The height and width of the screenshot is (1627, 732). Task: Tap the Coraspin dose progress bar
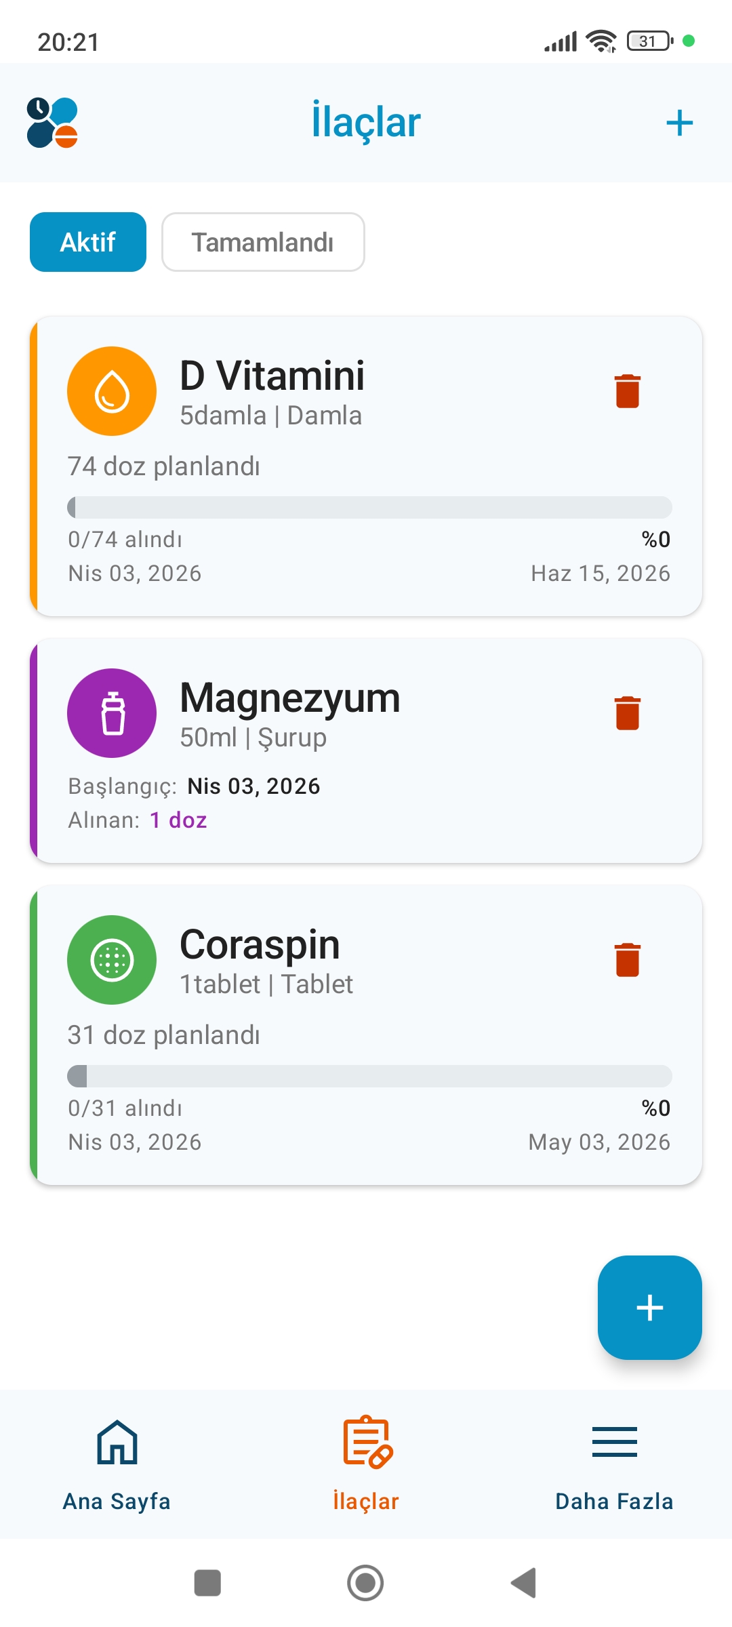click(x=369, y=1076)
